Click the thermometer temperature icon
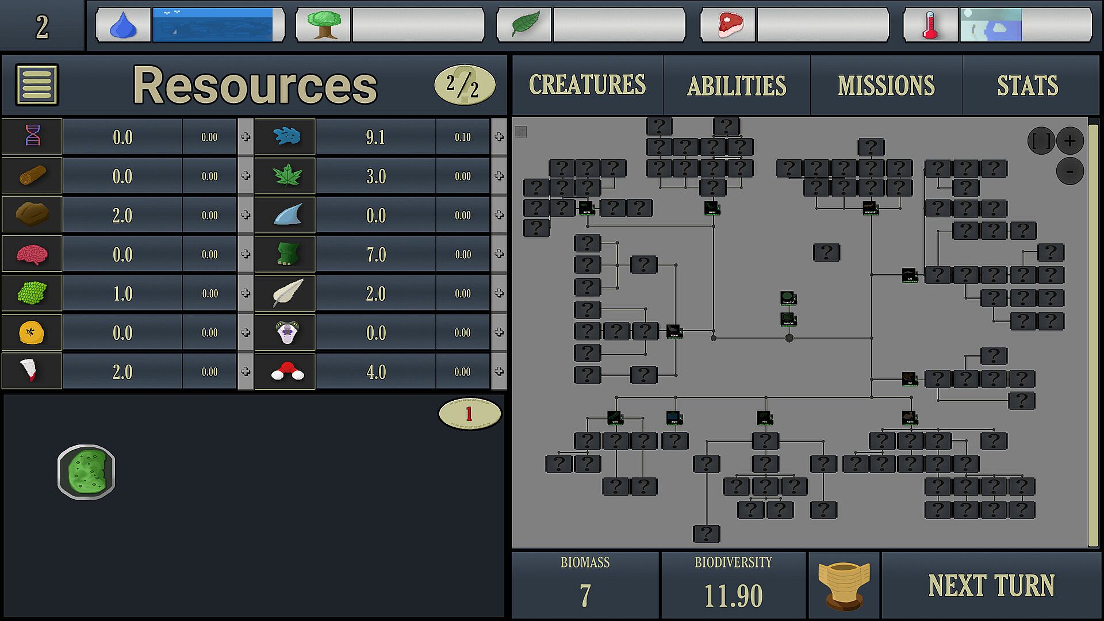 coord(930,25)
